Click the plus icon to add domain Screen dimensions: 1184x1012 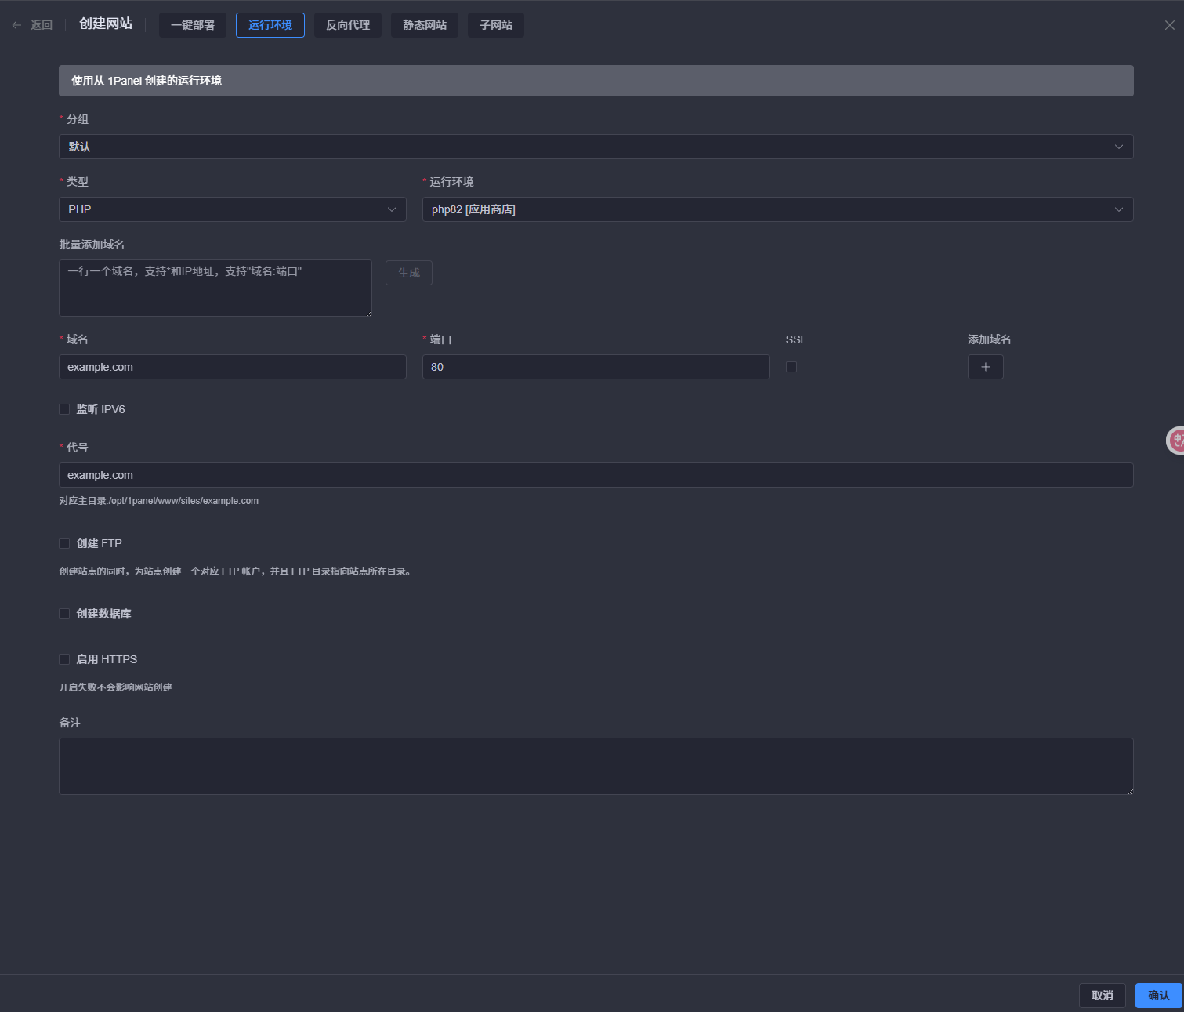point(985,367)
